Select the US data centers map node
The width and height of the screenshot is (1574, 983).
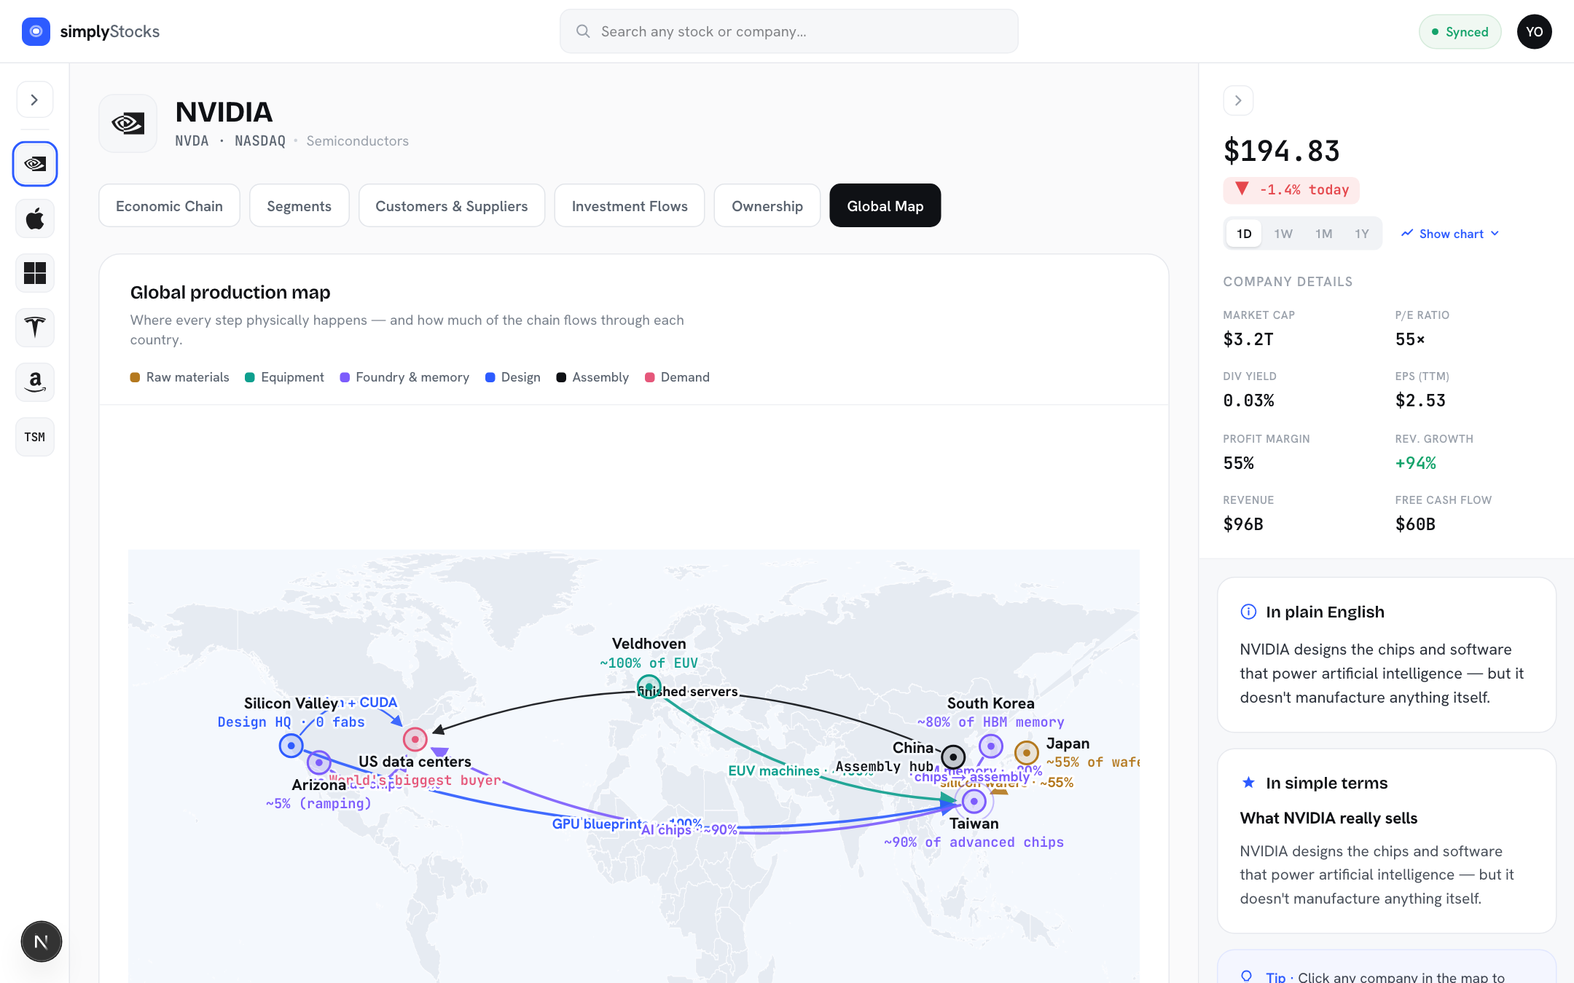pyautogui.click(x=415, y=740)
